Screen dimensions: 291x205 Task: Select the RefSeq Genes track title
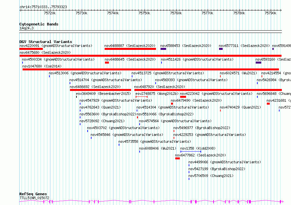click(x=33, y=194)
